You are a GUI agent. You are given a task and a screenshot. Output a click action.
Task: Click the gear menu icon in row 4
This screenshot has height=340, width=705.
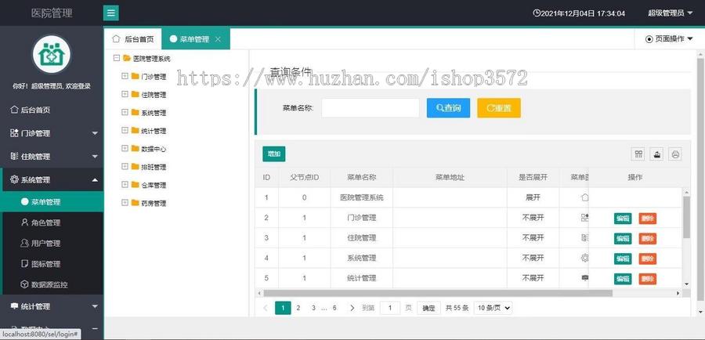pos(584,258)
